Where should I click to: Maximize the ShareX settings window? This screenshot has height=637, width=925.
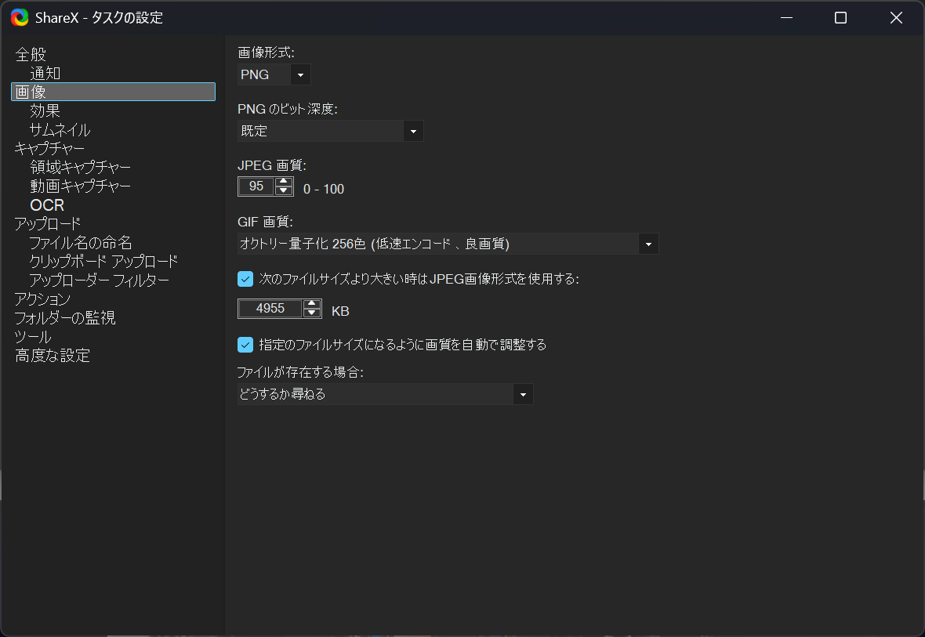pyautogui.click(x=840, y=18)
